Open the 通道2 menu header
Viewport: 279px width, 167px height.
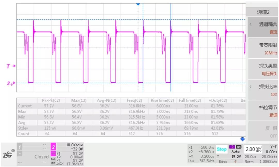(262, 12)
